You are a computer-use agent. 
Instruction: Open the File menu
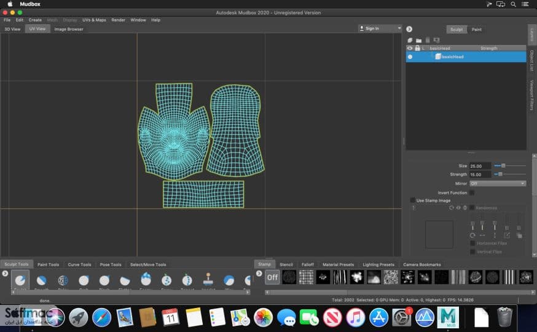(x=7, y=20)
